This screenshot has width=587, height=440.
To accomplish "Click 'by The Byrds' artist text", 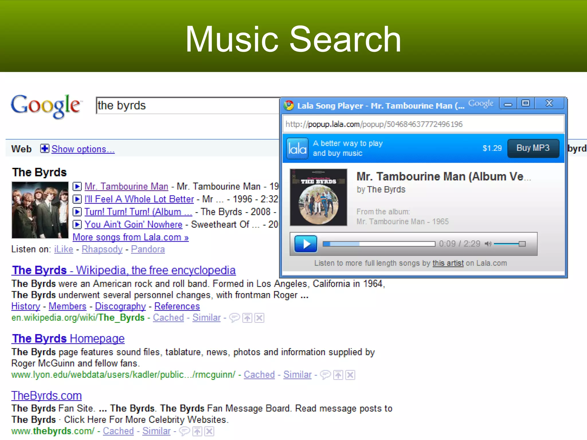I will pyautogui.click(x=381, y=190).
